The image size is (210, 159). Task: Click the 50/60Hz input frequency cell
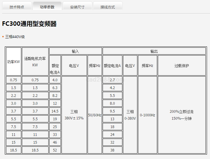click(x=94, y=115)
